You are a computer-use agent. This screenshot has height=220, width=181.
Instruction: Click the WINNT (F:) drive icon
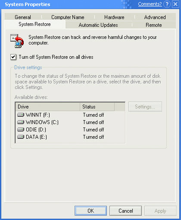point(21,115)
